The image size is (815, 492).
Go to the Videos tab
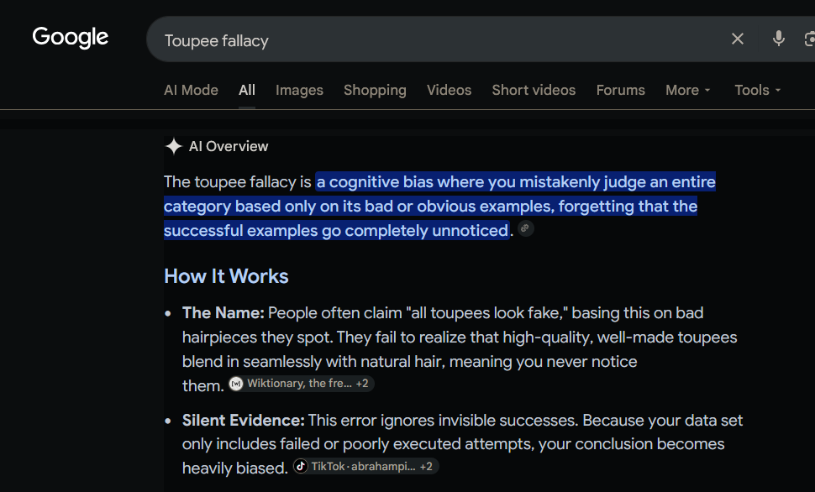(x=449, y=91)
